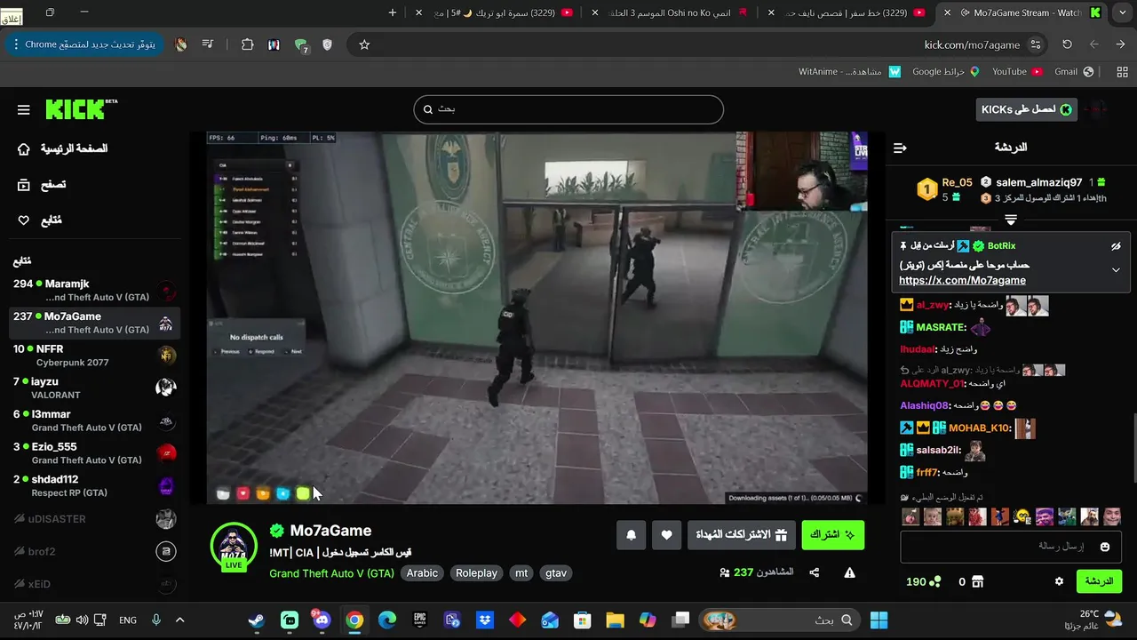Screen dimensions: 1137x640
Task: Report stream warning triangle icon
Action: coord(849,572)
